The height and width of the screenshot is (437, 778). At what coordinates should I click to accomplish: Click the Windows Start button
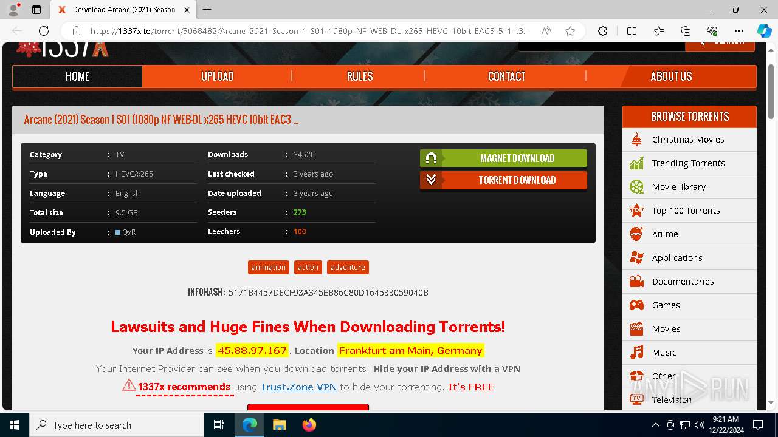point(15,425)
